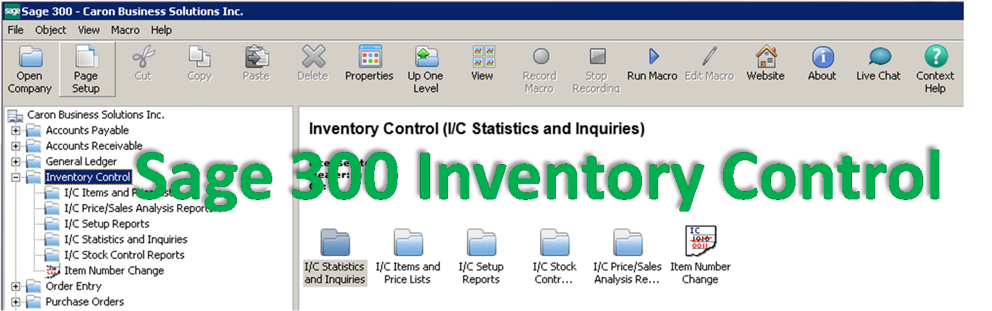The height and width of the screenshot is (311, 992).
Task: Open the Page Setup dialog
Action: (x=86, y=69)
